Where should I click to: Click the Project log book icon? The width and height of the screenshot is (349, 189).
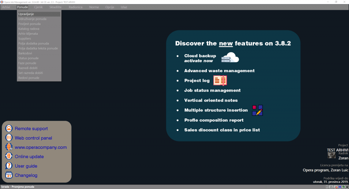coord(220,81)
